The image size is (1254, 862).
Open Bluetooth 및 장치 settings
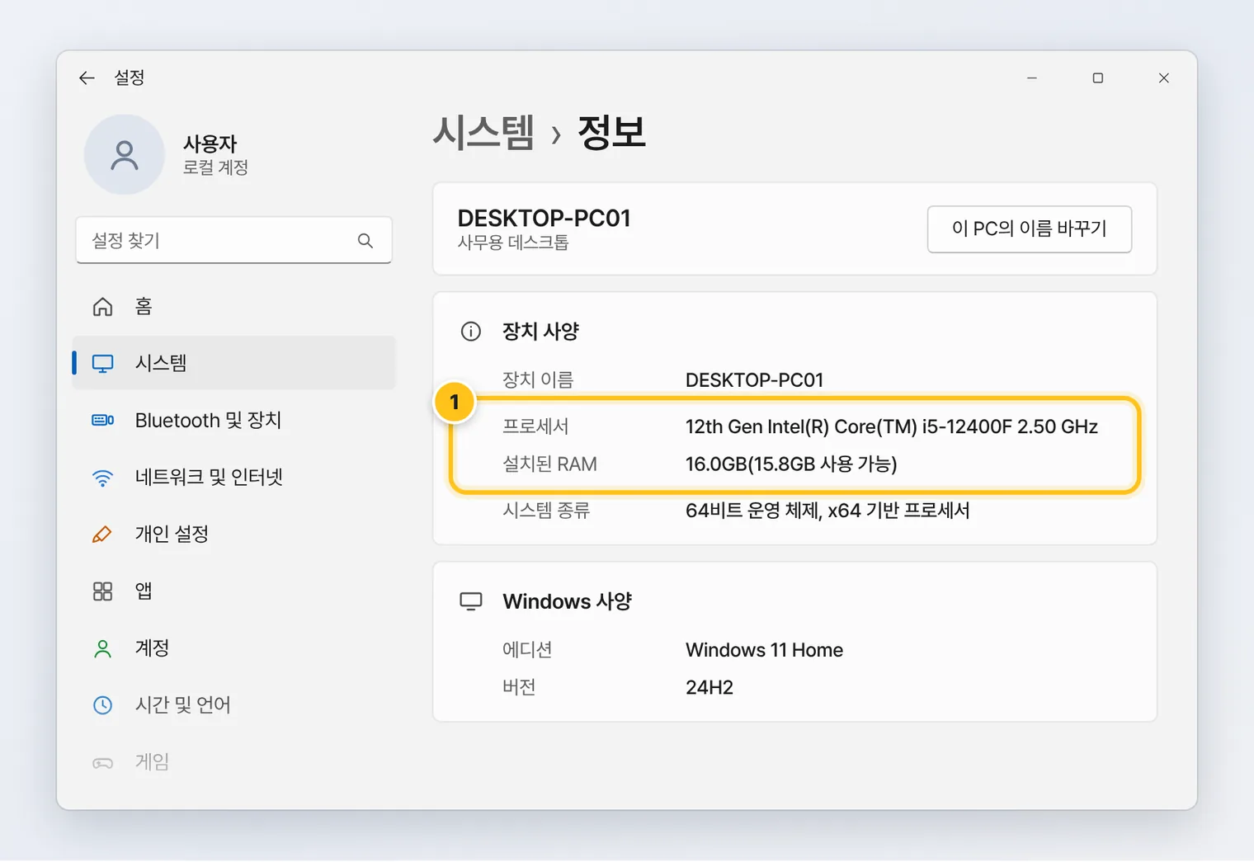tap(234, 420)
